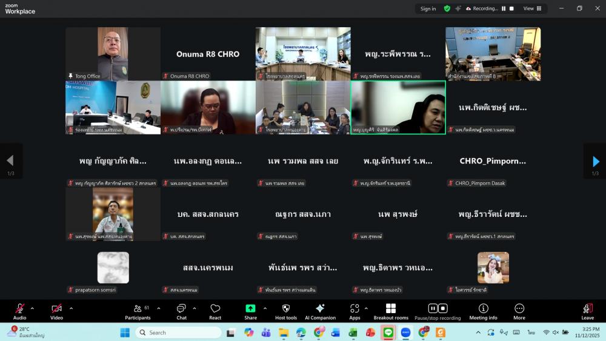Open the View layout menu
606x341 pixels.
[x=532, y=8]
